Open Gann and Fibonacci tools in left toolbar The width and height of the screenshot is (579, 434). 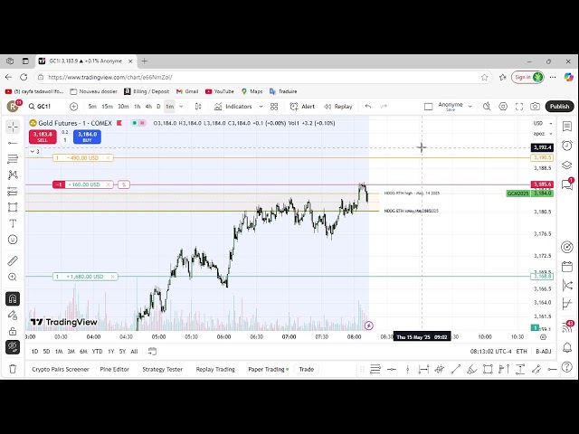click(13, 159)
